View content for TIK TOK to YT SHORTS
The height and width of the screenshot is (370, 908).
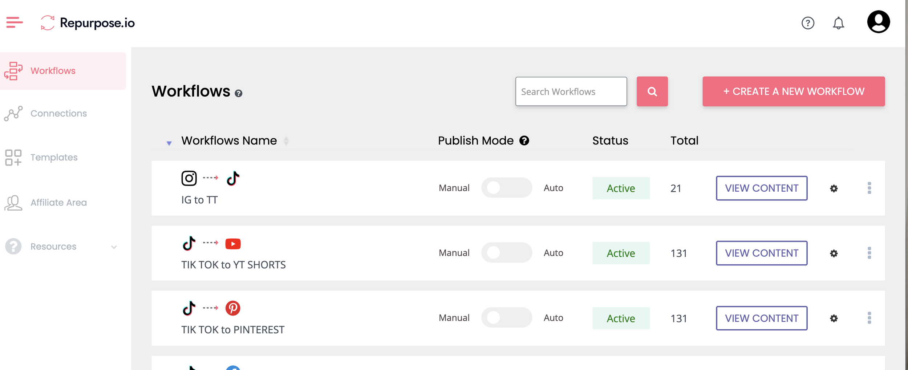(762, 253)
